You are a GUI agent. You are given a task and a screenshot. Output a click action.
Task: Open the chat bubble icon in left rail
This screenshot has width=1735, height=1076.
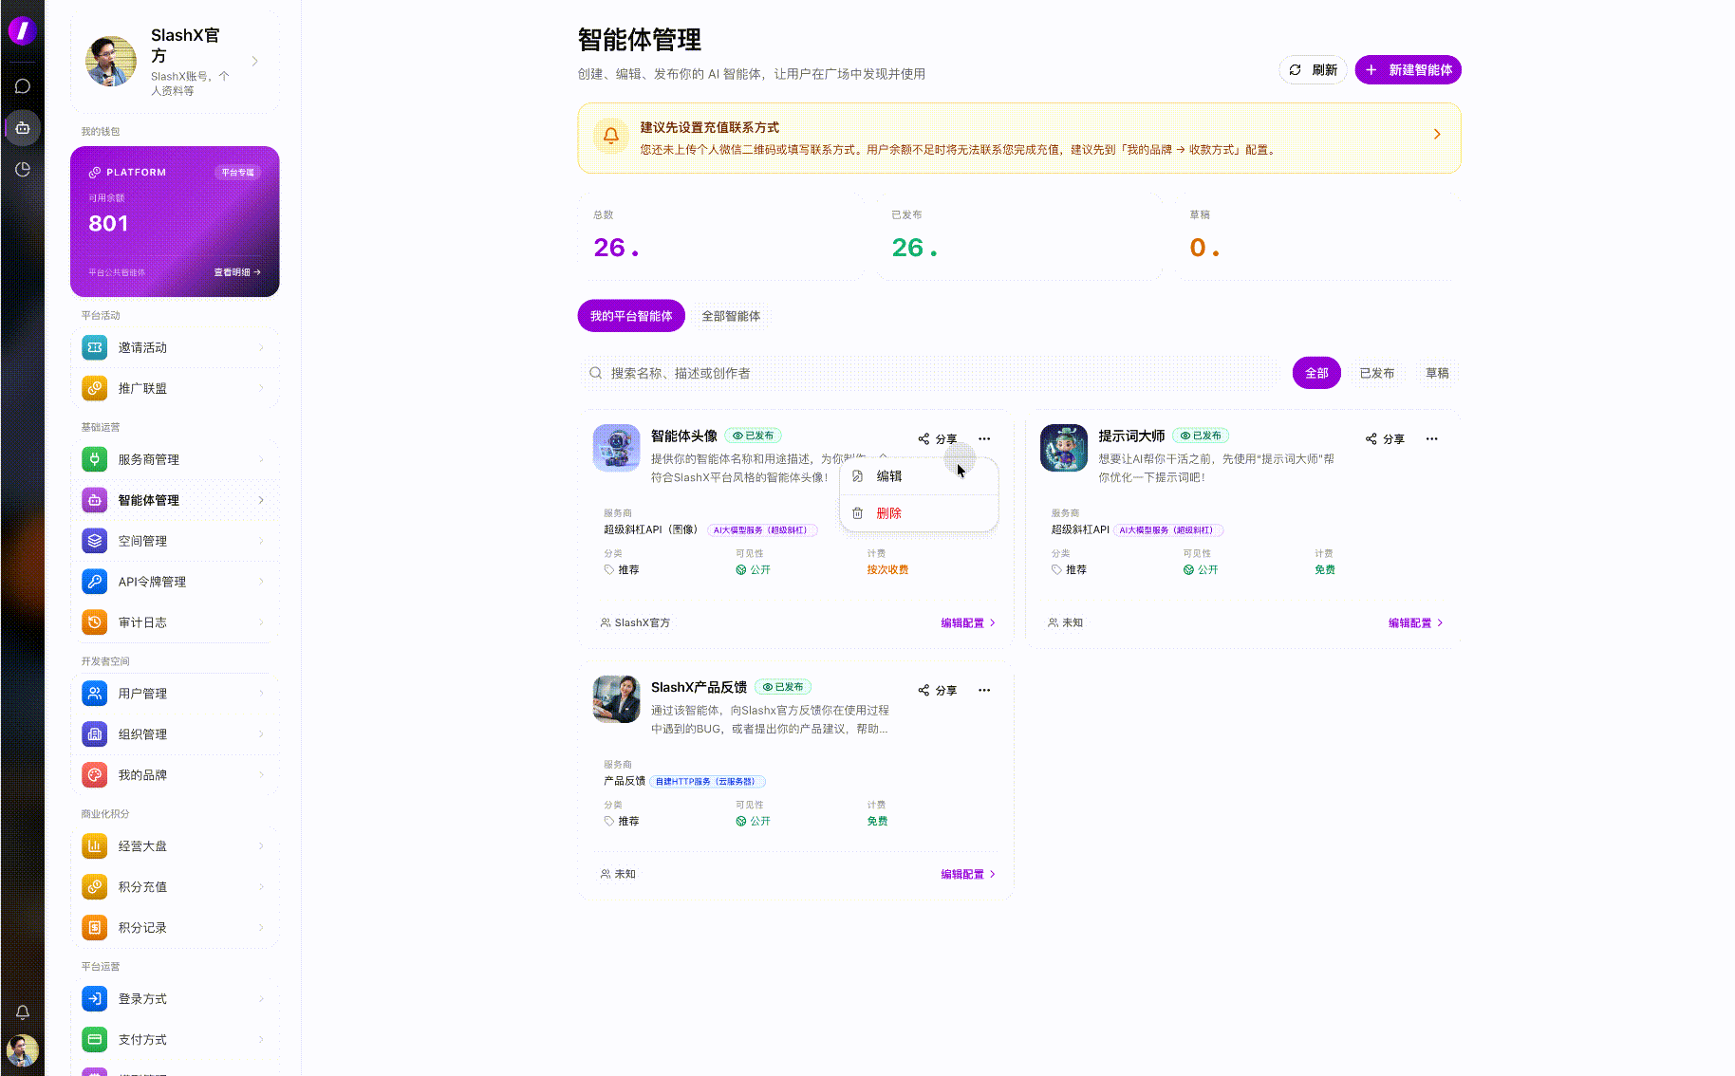(x=23, y=86)
